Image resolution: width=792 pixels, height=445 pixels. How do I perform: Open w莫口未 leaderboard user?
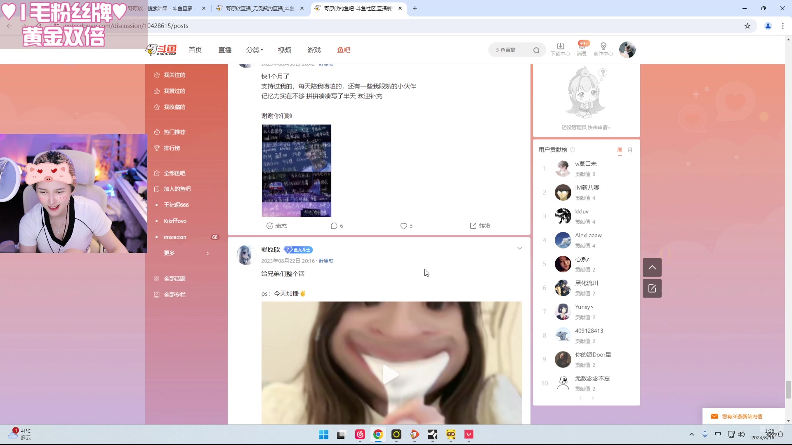point(586,164)
